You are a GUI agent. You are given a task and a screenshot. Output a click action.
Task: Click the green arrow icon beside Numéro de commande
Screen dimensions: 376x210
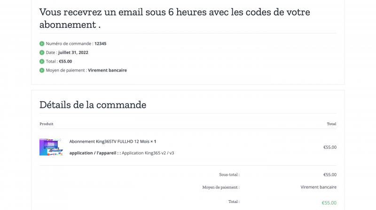[42, 43]
